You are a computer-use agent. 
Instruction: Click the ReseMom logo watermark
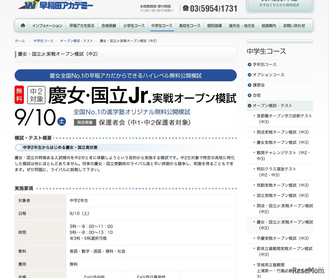[x=308, y=271]
